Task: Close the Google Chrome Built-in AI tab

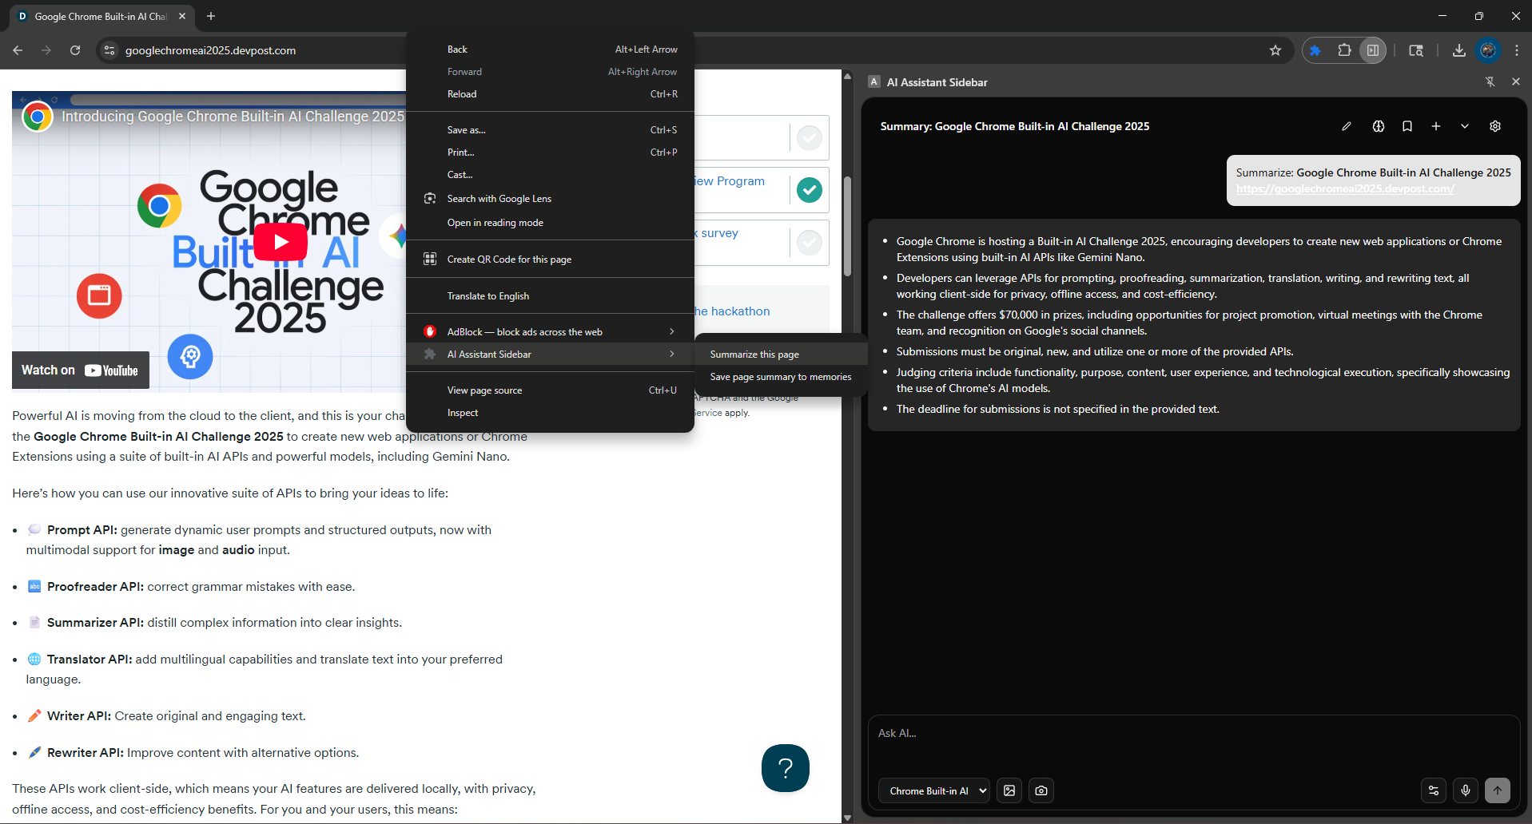Action: point(182,16)
